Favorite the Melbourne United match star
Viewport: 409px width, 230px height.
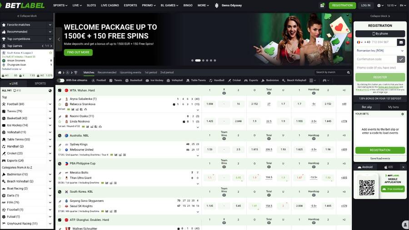(60, 150)
